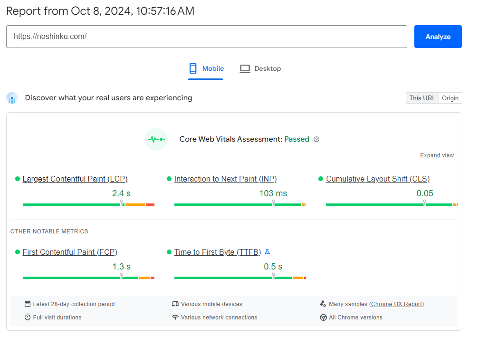Open the Chrome UX Report link
The width and height of the screenshot is (478, 337).
[x=396, y=304]
